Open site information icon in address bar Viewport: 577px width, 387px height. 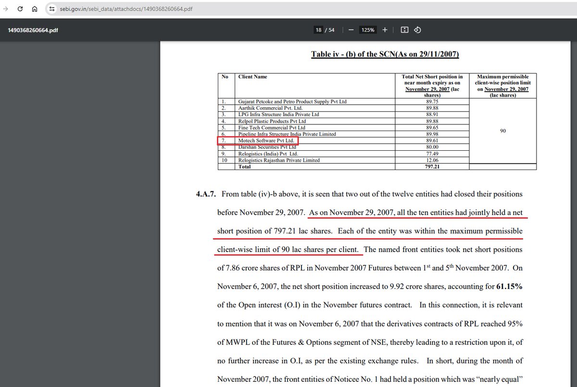52,9
